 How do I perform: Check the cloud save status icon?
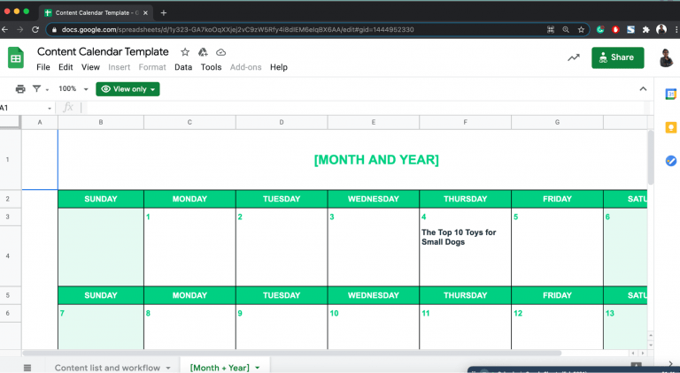tap(220, 52)
